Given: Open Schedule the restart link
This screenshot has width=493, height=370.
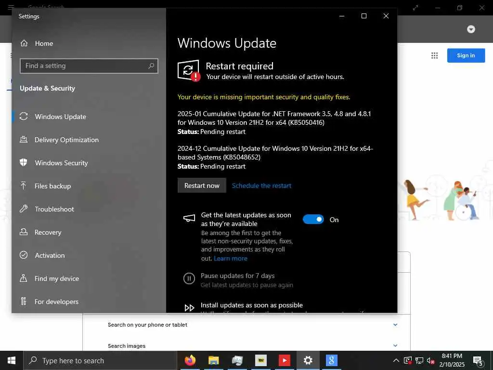Looking at the screenshot, I should (261, 185).
